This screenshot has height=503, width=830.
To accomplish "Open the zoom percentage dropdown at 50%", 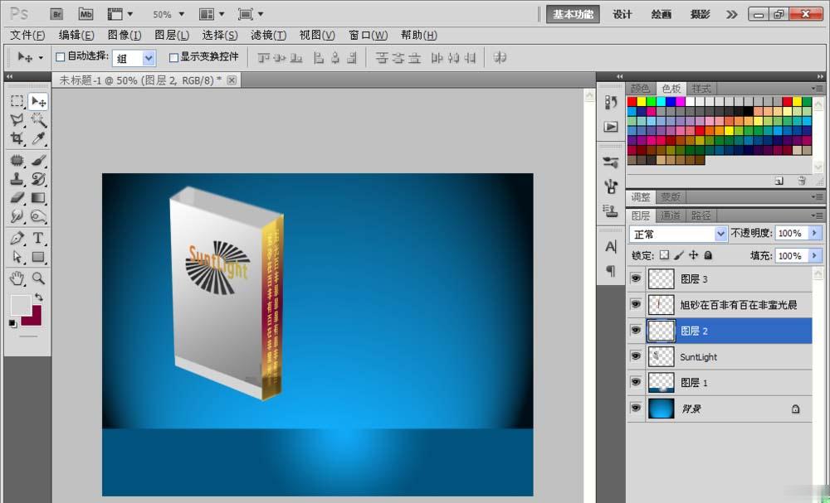I will point(182,14).
